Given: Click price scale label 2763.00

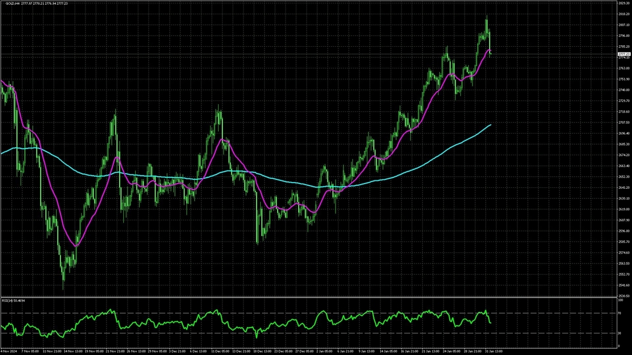Looking at the screenshot, I should (624, 68).
